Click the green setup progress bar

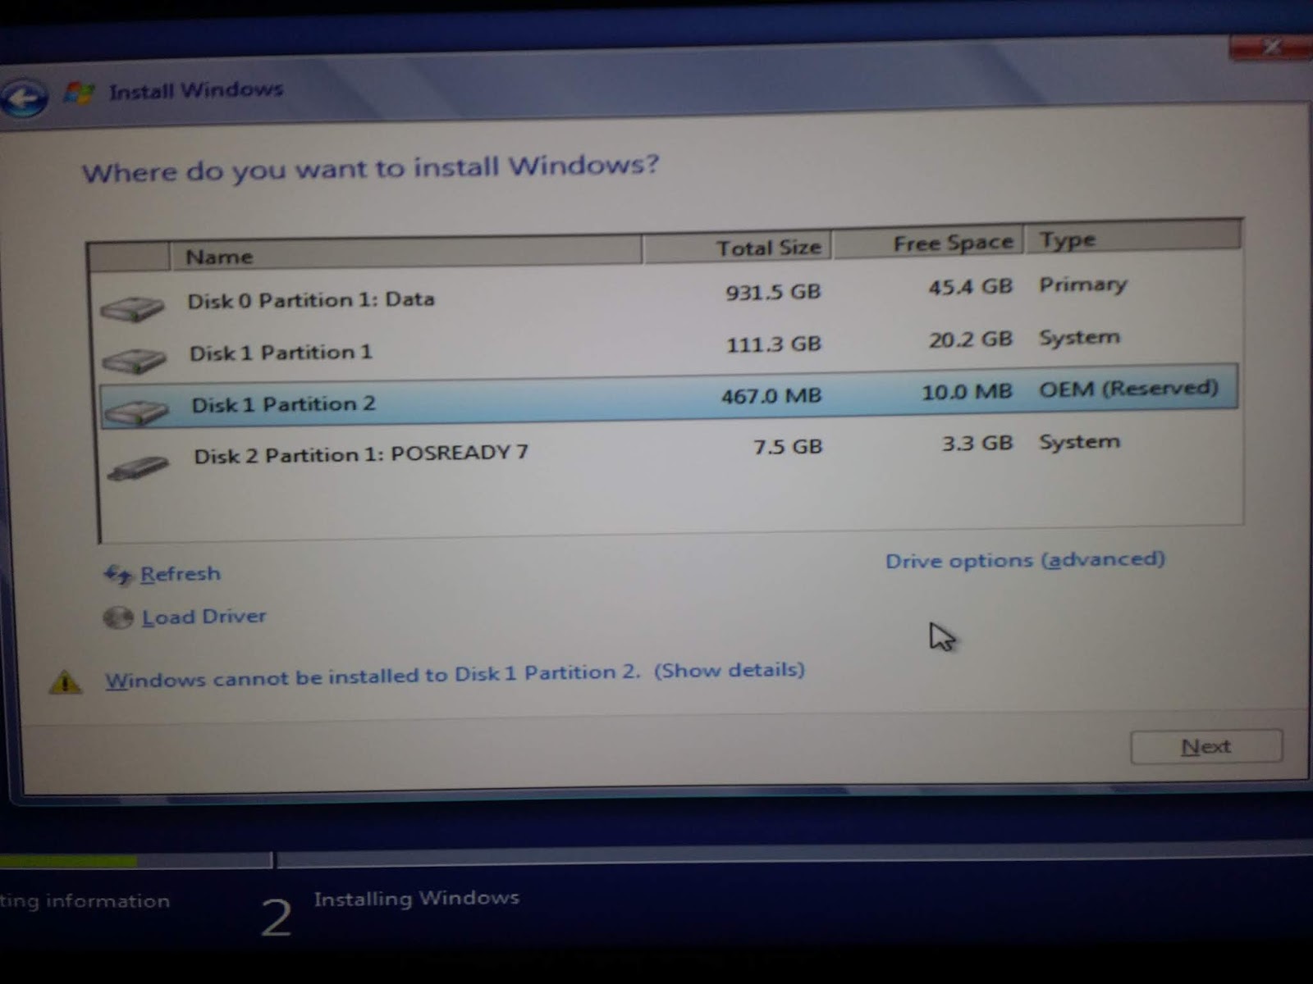[69, 862]
